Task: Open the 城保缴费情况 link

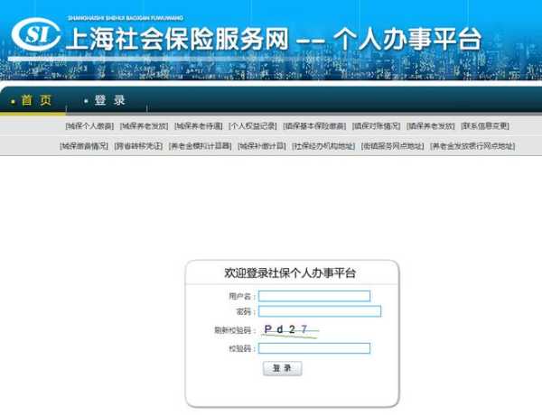Action: [84, 146]
